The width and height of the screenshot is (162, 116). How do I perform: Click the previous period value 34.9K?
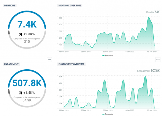click(x=26, y=100)
